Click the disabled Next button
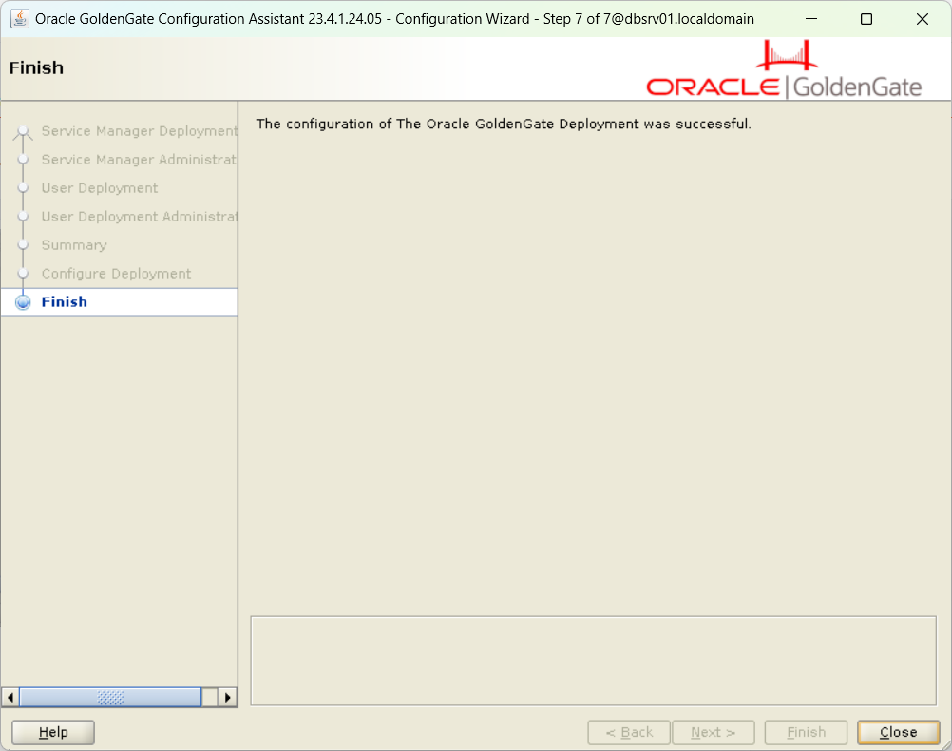 coord(713,732)
